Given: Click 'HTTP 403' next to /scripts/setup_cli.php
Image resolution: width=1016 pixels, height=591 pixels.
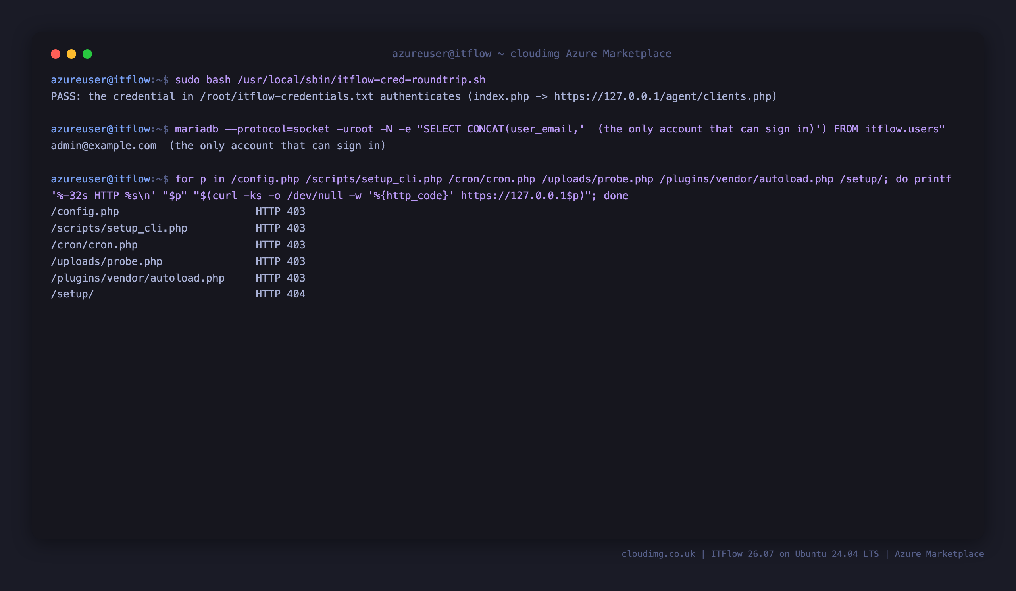Looking at the screenshot, I should click(280, 228).
